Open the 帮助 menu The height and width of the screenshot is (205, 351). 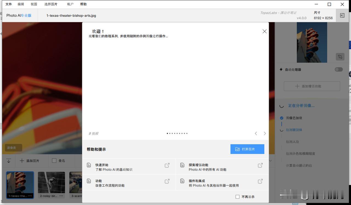[83, 4]
